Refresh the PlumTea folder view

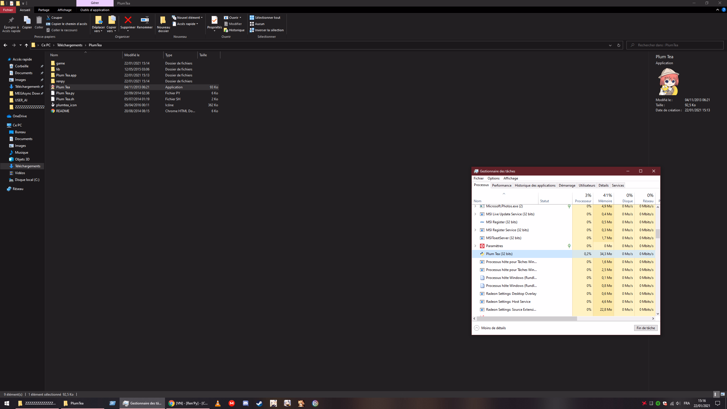pyautogui.click(x=619, y=45)
